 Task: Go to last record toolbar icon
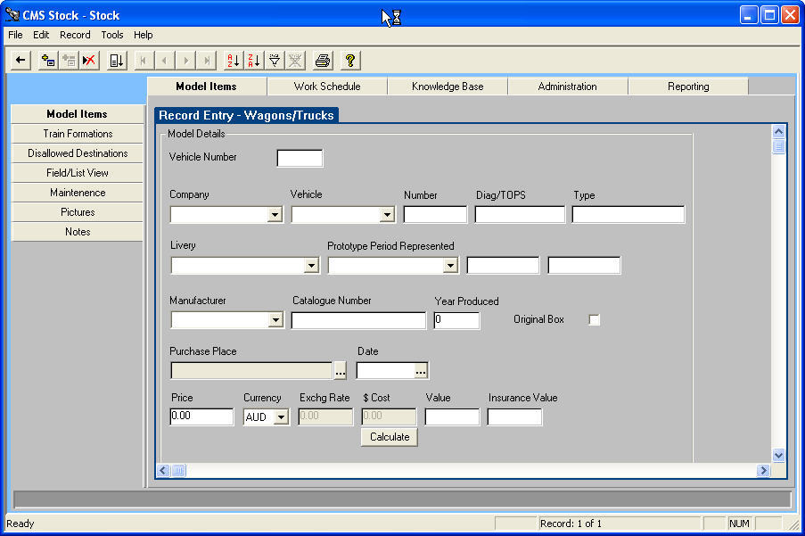click(207, 61)
